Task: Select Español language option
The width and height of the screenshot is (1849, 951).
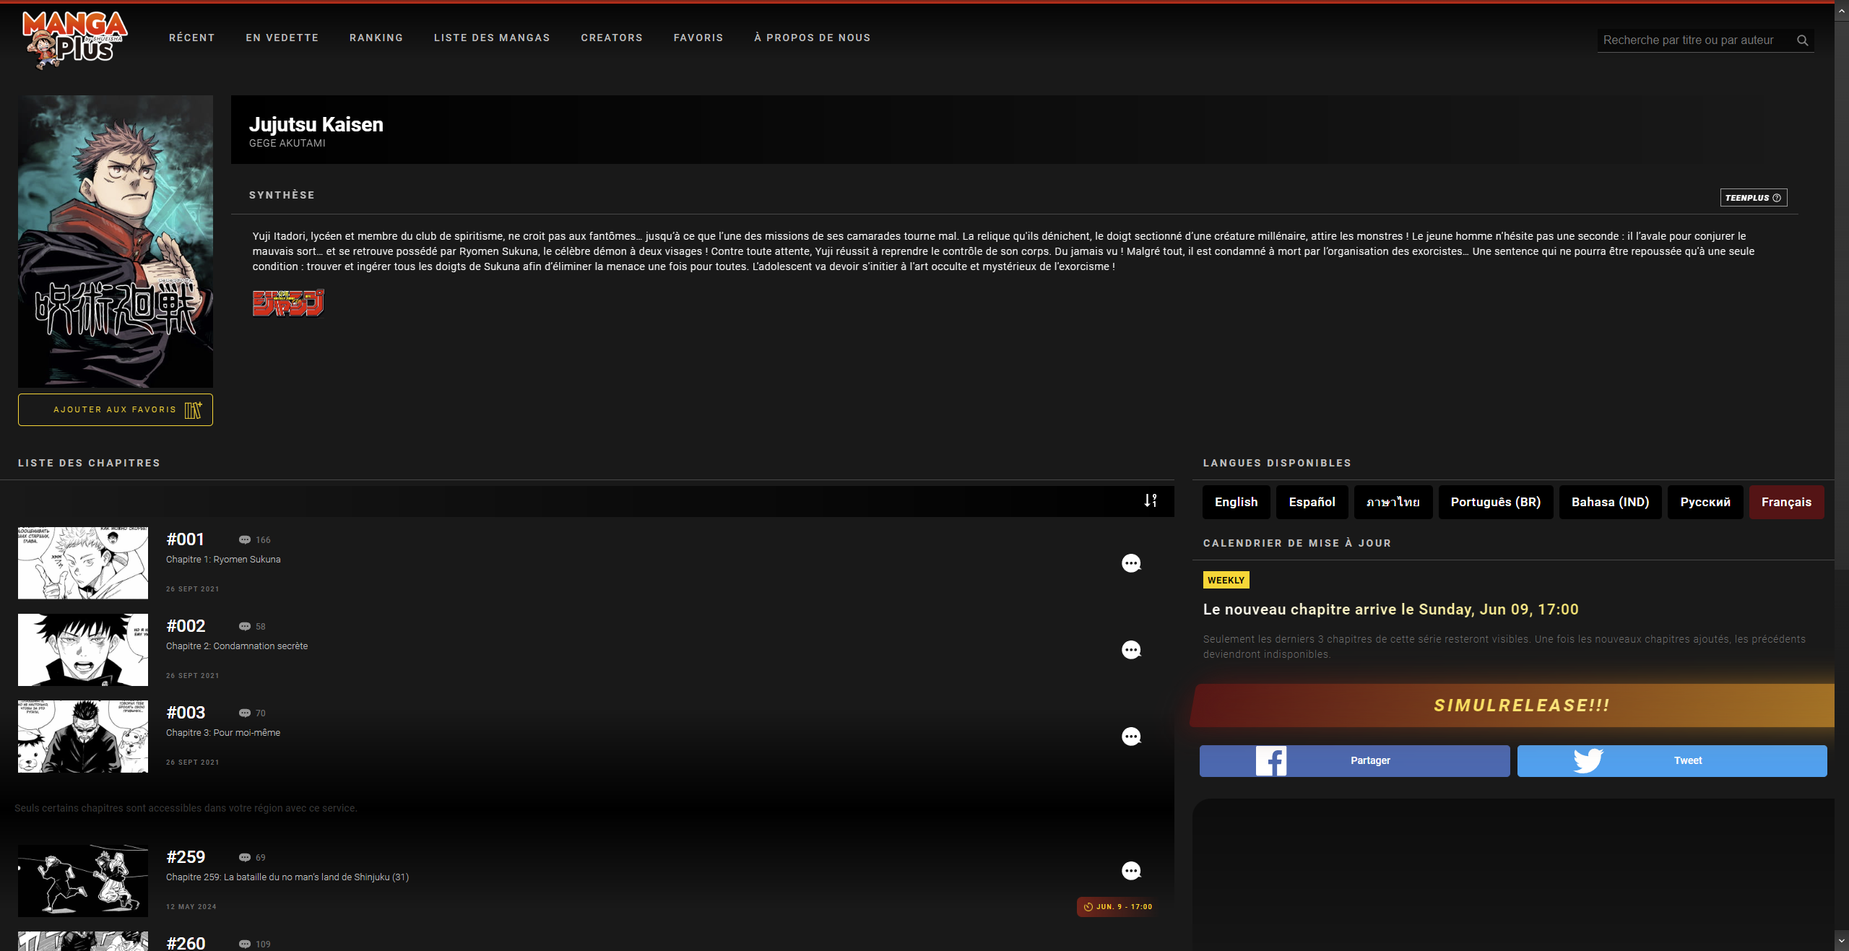Action: 1312,502
